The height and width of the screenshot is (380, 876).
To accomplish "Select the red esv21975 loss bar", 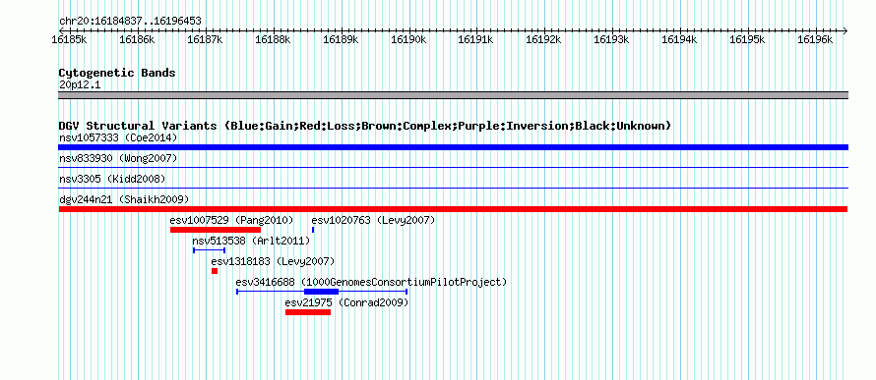I will coord(308,312).
